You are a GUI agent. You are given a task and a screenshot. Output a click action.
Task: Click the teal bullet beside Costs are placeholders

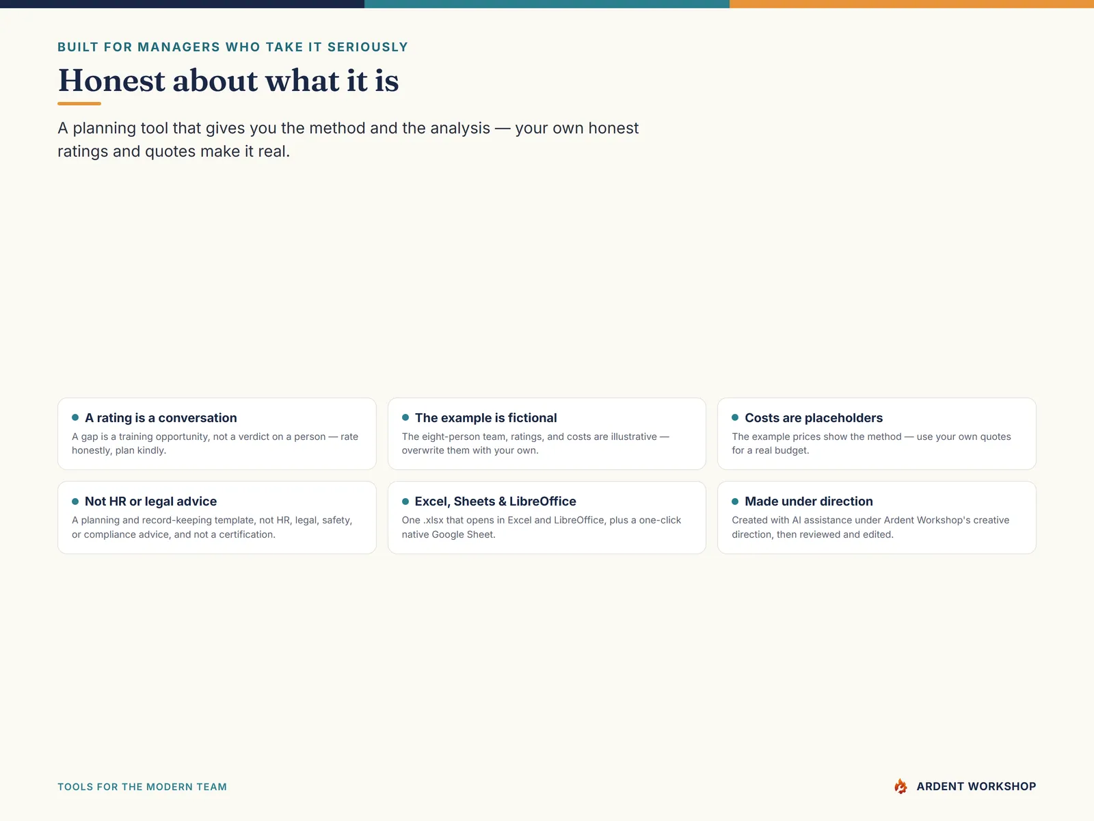coord(735,417)
